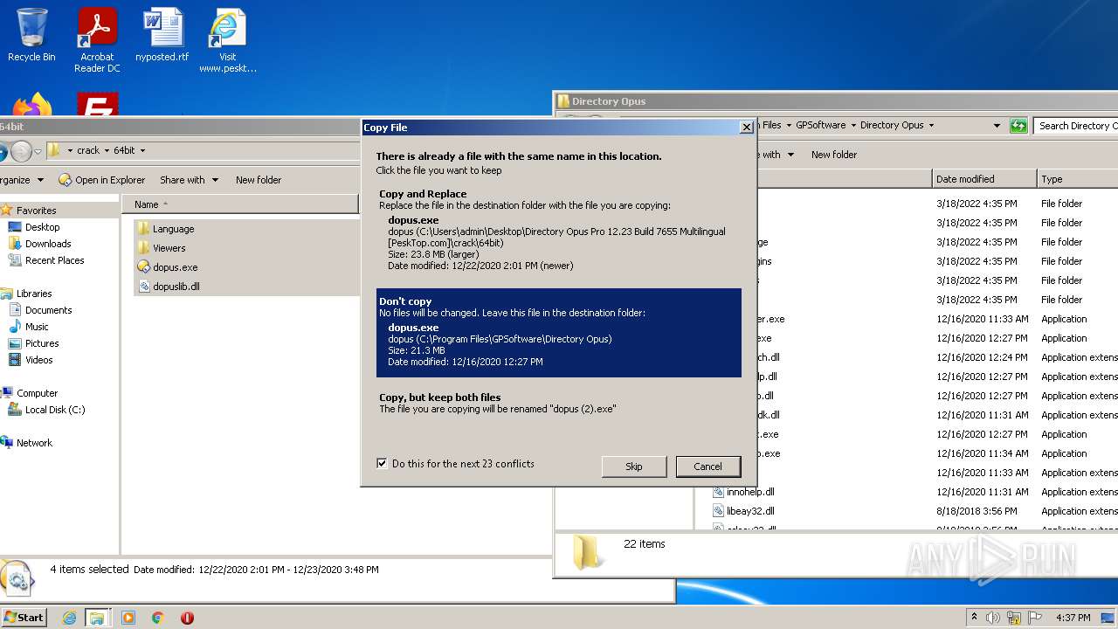Expand GPSoftware breadcrumb dropdown arrow
The height and width of the screenshot is (629, 1118).
853,126
